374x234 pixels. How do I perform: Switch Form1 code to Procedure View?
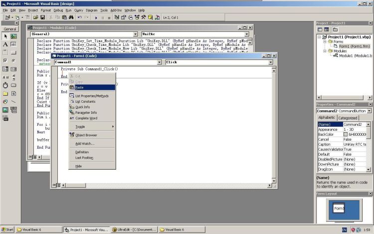(x=54, y=185)
